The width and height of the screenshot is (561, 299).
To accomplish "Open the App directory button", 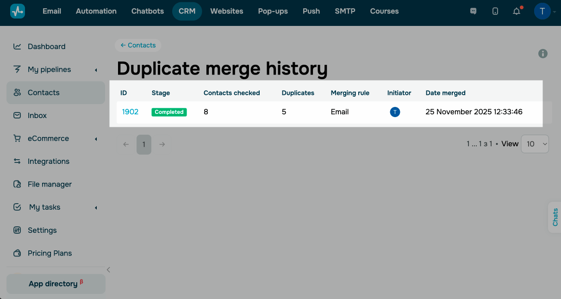I will [x=56, y=284].
